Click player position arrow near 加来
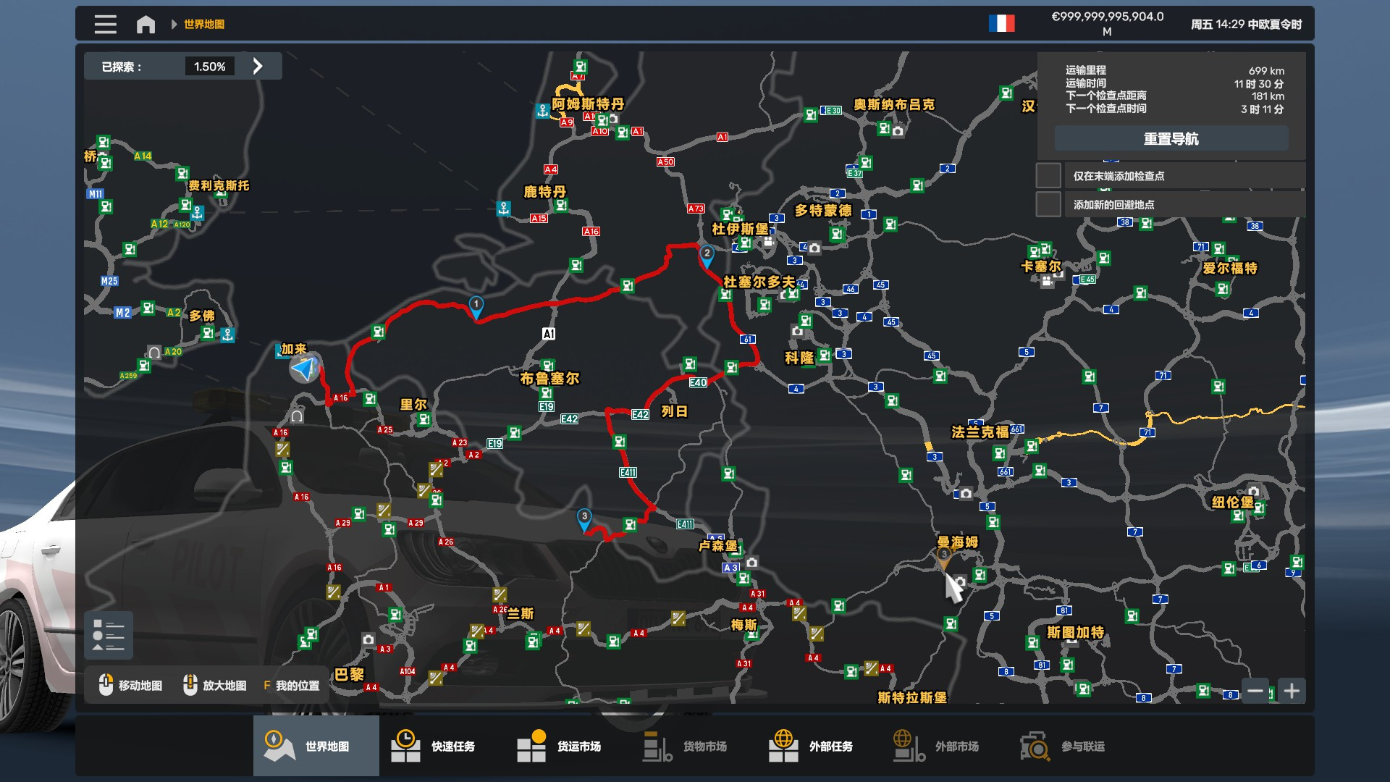This screenshot has width=1390, height=782. point(305,369)
